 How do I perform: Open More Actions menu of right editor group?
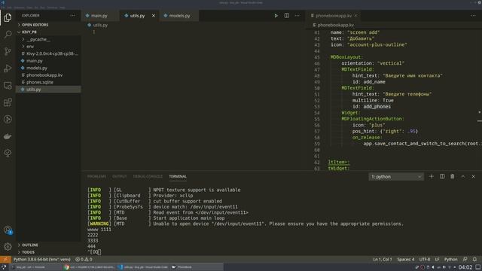(474, 16)
